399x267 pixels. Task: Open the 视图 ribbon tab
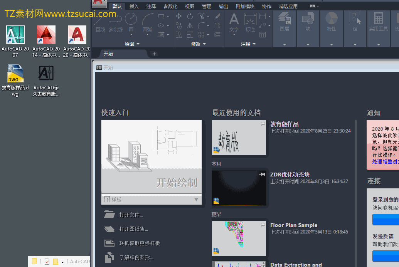[190, 6]
